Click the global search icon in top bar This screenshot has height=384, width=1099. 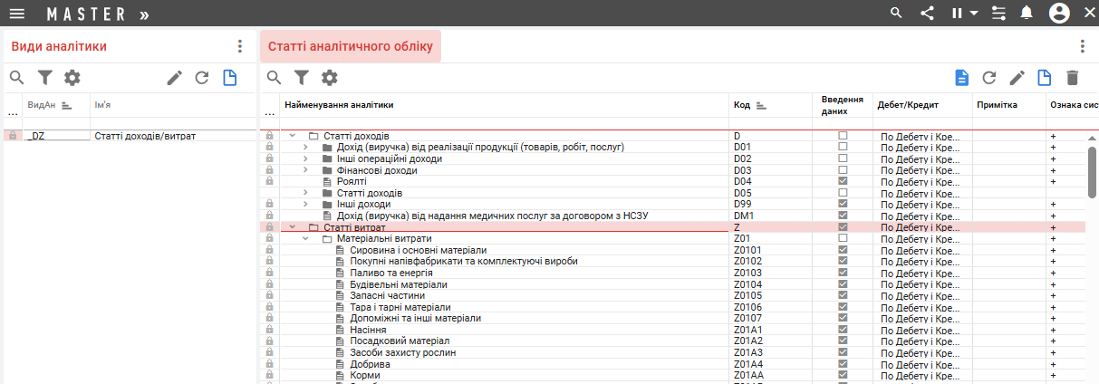pyautogui.click(x=897, y=13)
